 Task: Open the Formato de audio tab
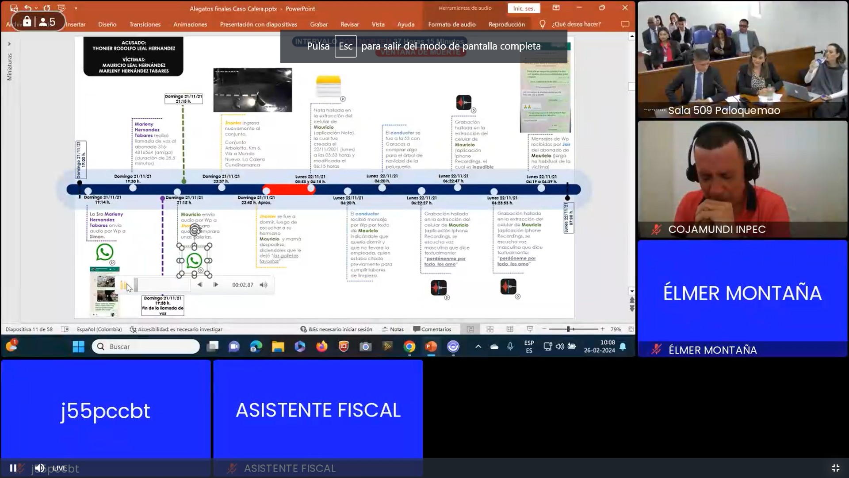[x=452, y=24]
